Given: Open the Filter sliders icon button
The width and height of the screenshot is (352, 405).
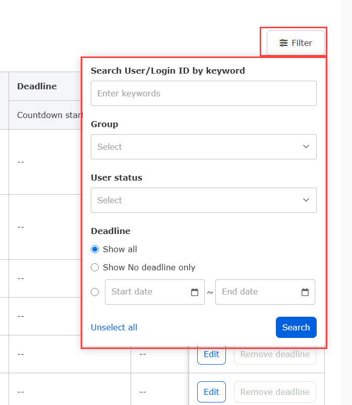Looking at the screenshot, I should click(x=296, y=43).
